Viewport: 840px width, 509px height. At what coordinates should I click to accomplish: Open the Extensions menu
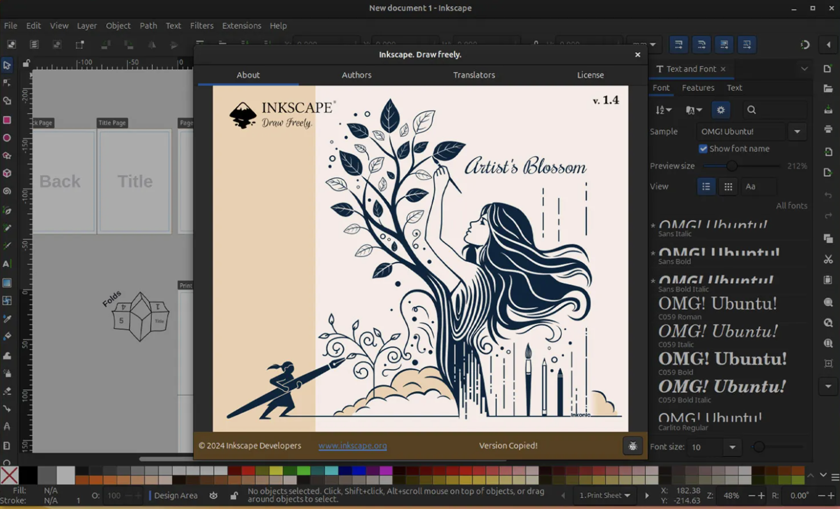coord(242,26)
